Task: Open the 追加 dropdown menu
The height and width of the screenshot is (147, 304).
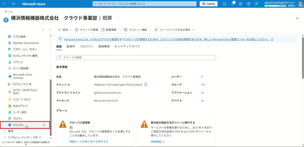Action: pos(64,30)
